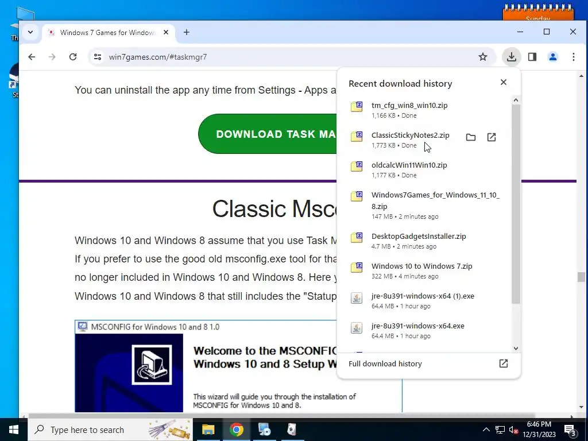This screenshot has height=441, width=588.
Task: Expand hidden system tray icons chevron
Action: [486, 430]
